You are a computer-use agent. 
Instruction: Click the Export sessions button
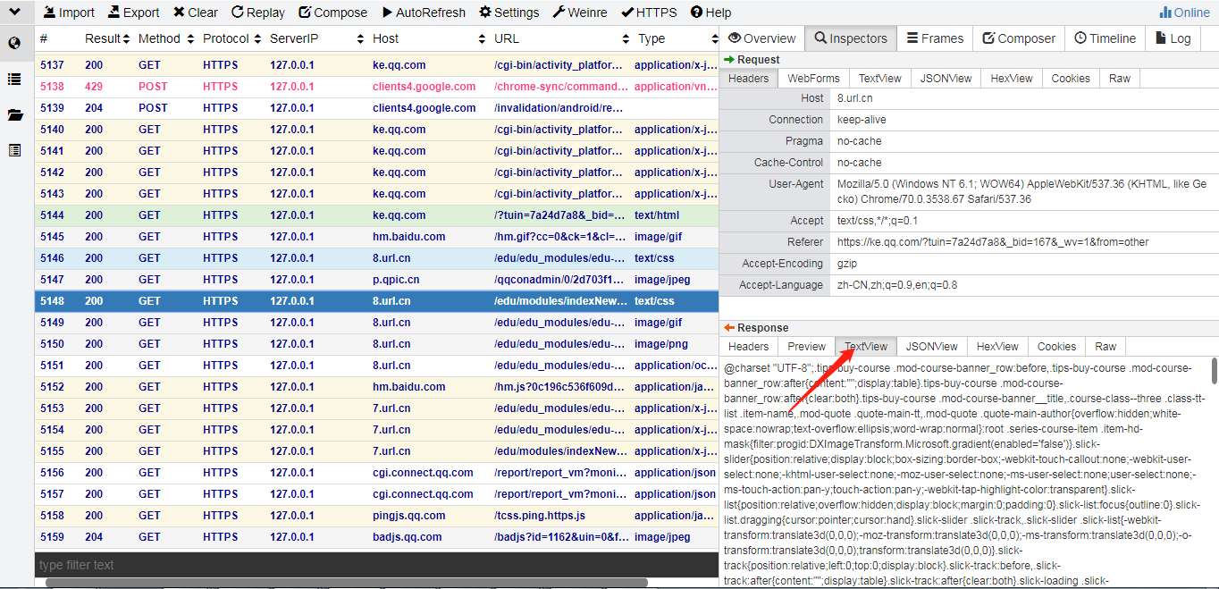[133, 13]
